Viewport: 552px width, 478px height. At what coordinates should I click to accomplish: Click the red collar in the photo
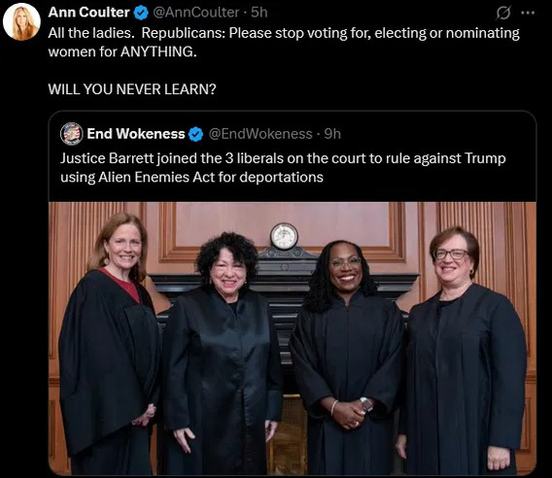point(121,285)
